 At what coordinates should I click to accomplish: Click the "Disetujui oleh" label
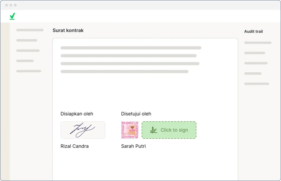coord(136,114)
